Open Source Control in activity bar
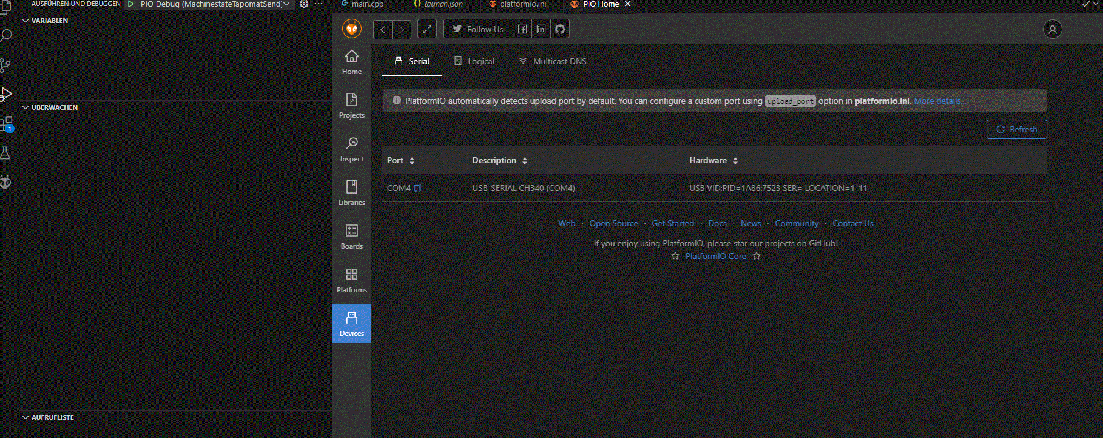The height and width of the screenshot is (438, 1103). [x=5, y=65]
